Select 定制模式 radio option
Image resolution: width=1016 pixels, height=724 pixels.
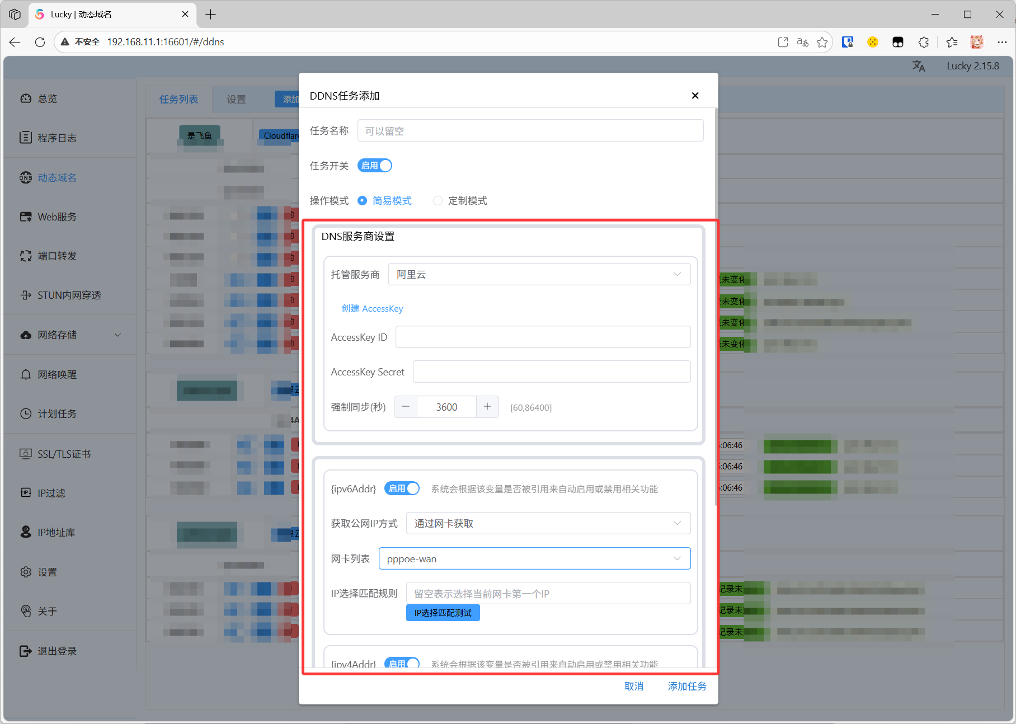click(438, 201)
